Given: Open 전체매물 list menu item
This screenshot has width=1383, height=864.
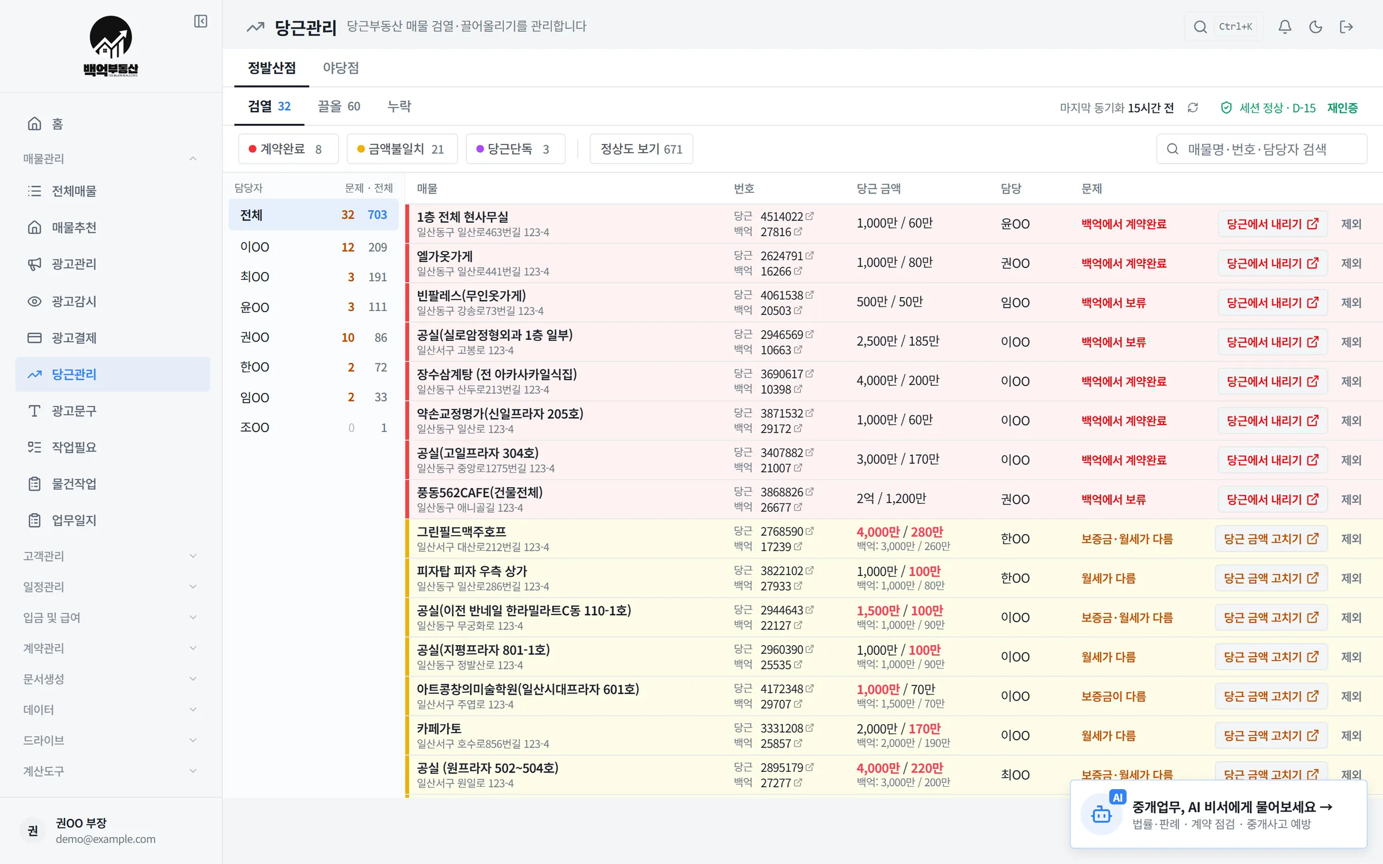Looking at the screenshot, I should coord(112,191).
